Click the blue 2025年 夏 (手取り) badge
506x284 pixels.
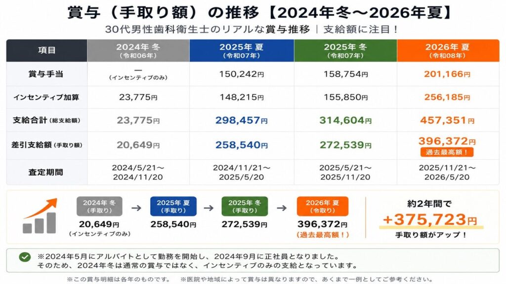(173, 207)
